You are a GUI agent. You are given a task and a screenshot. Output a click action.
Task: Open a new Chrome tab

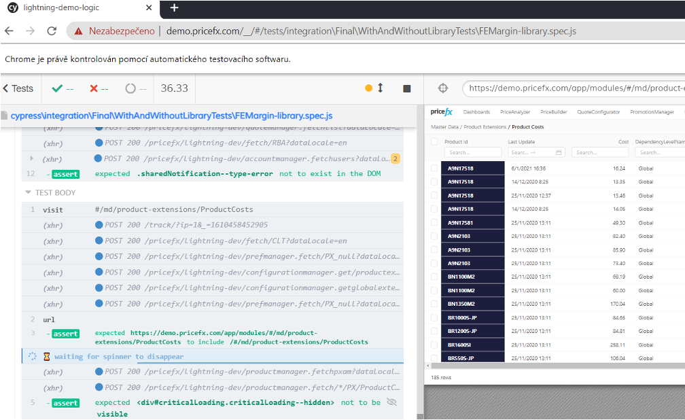[174, 8]
